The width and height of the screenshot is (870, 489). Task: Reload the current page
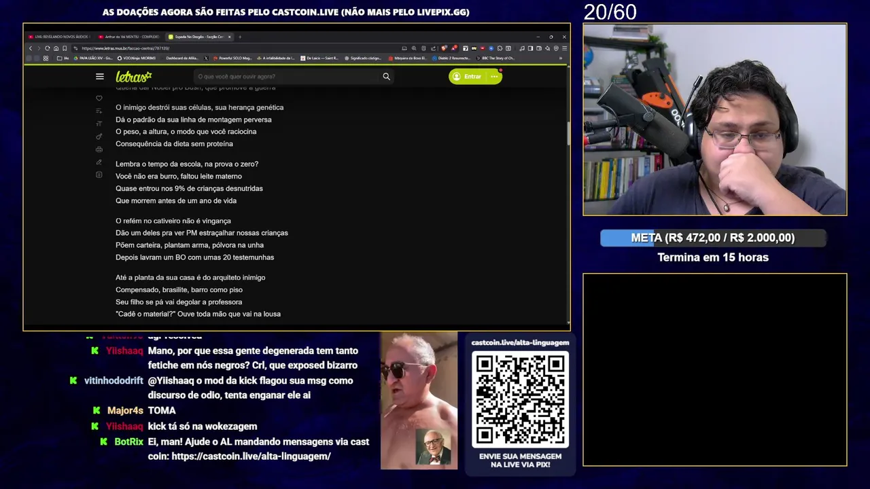[x=48, y=48]
